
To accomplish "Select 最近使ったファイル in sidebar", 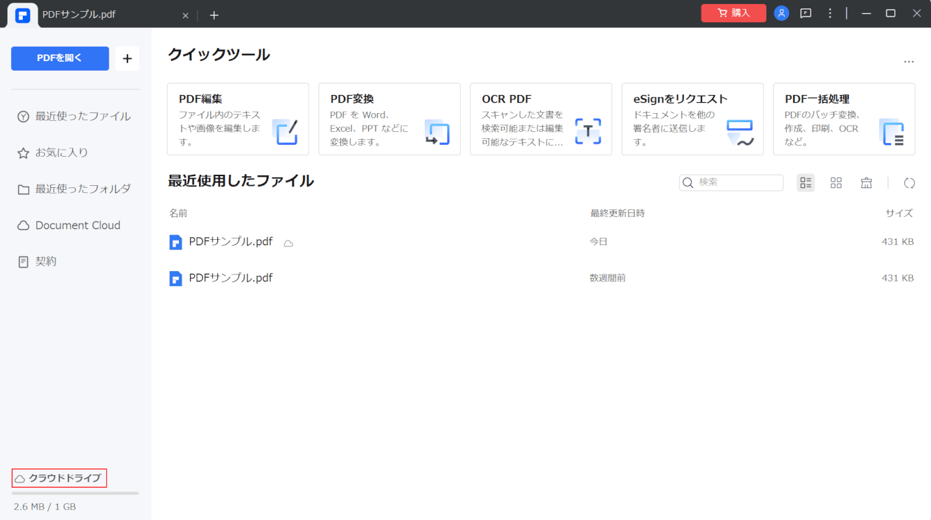I will pyautogui.click(x=74, y=116).
